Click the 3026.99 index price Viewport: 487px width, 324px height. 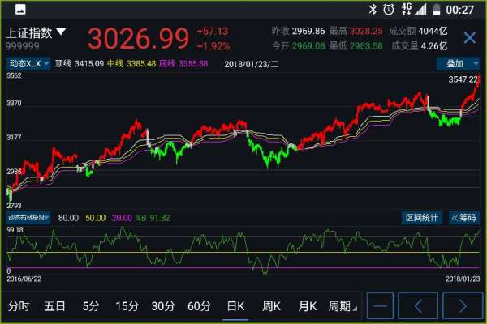point(137,38)
